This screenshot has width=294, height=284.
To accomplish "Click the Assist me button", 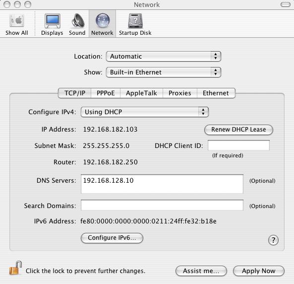I will coord(201,271).
